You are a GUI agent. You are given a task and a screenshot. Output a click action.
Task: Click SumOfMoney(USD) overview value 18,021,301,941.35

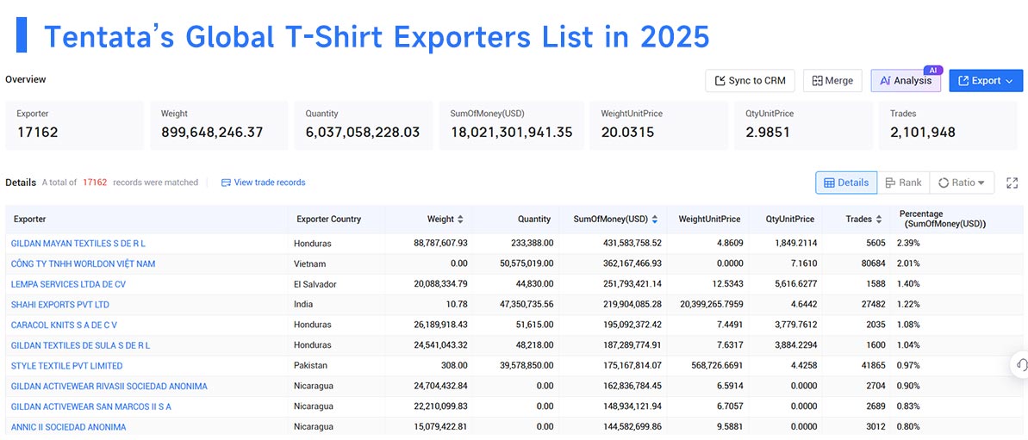tap(511, 133)
